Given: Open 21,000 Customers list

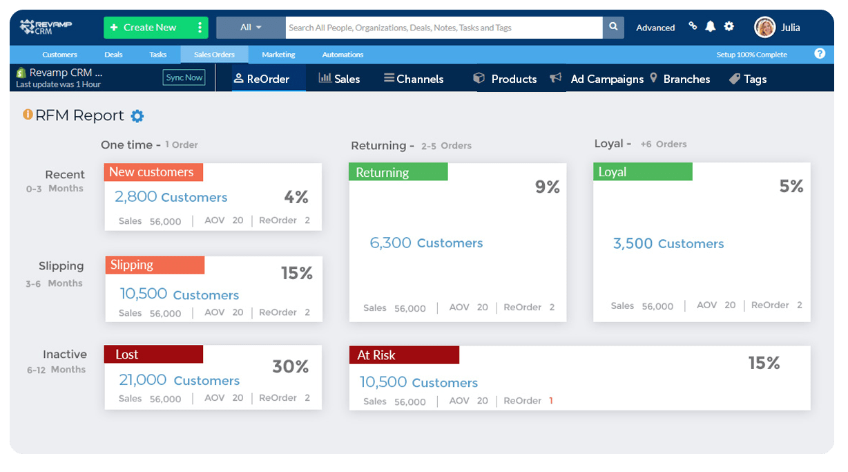Looking at the screenshot, I should (180, 380).
